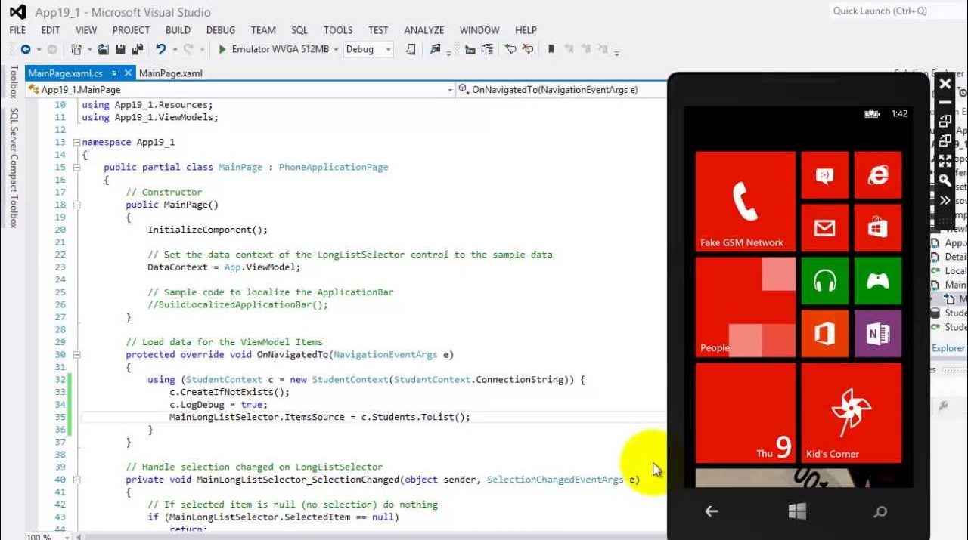Image resolution: width=968 pixels, height=540 pixels.
Task: Collapse the App19_1 namespace code block
Action: [76, 142]
